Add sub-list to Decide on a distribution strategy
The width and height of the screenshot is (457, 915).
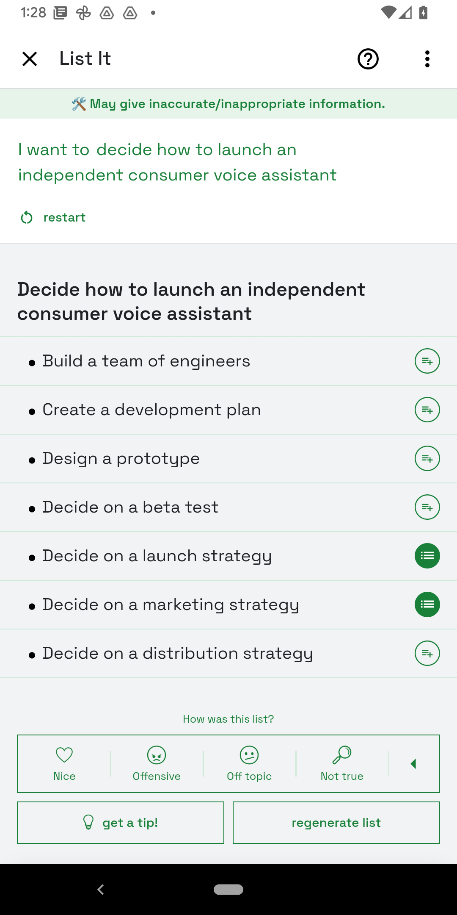point(427,653)
